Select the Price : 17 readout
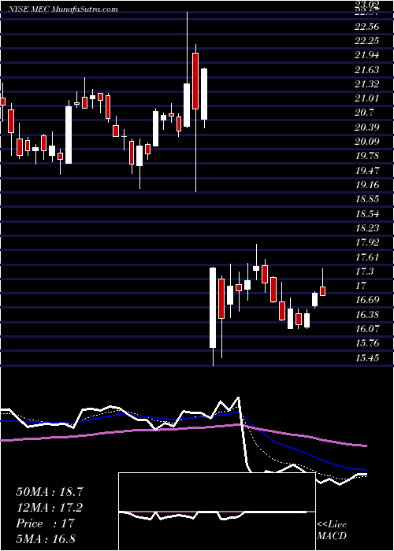The height and width of the screenshot is (551, 394). [x=45, y=523]
